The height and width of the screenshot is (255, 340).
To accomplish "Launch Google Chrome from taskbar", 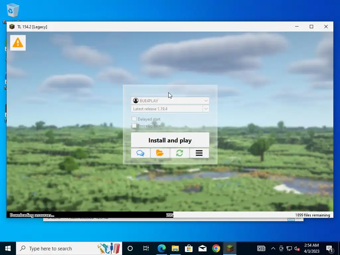I will pos(216,248).
